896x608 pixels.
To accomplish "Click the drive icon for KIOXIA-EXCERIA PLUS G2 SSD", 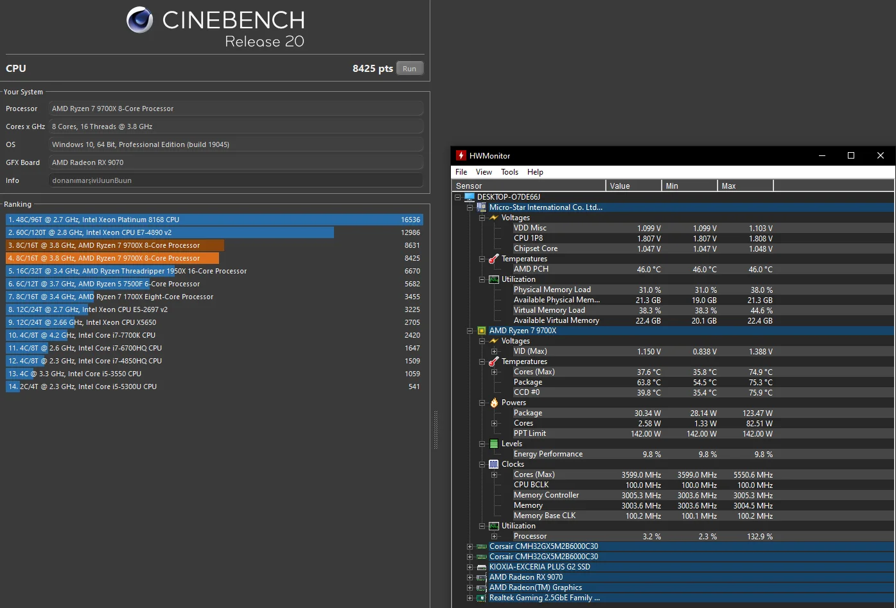I will tap(482, 567).
